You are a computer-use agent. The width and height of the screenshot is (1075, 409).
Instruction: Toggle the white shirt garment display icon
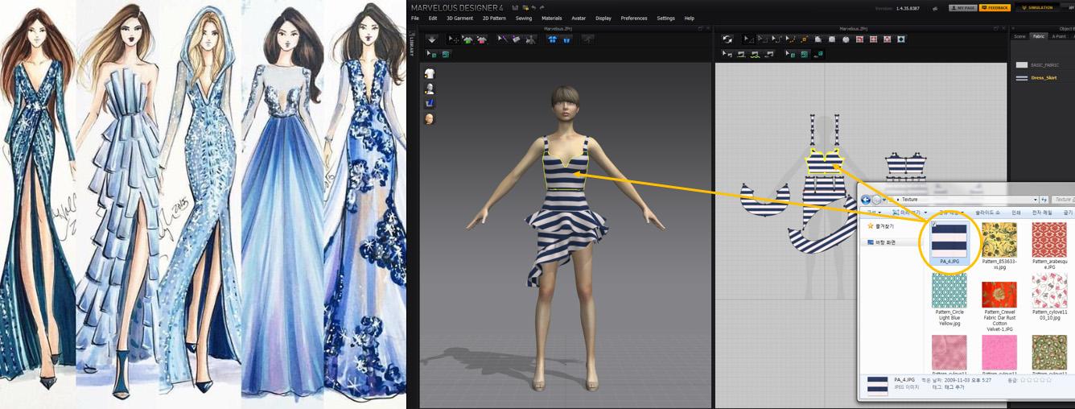(430, 74)
